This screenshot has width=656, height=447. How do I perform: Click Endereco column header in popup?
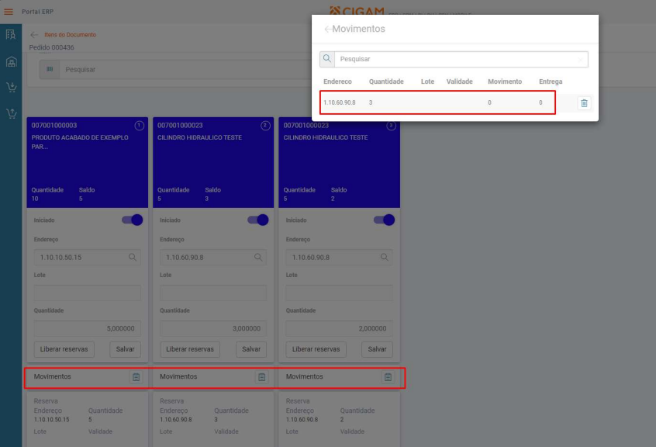(x=337, y=81)
